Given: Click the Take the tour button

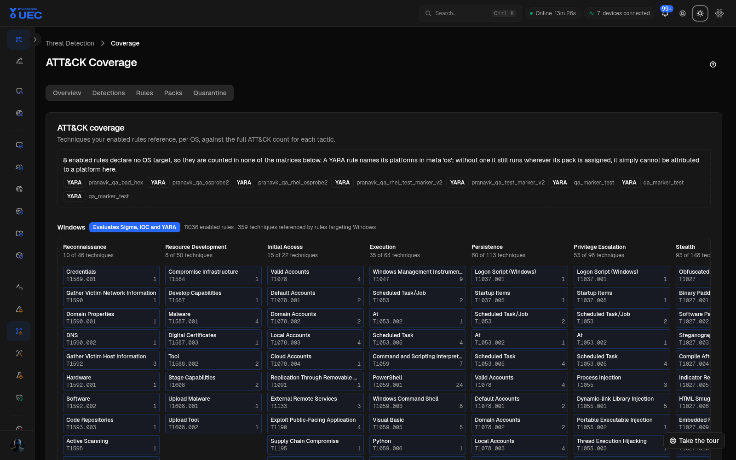Looking at the screenshot, I should pos(694,441).
